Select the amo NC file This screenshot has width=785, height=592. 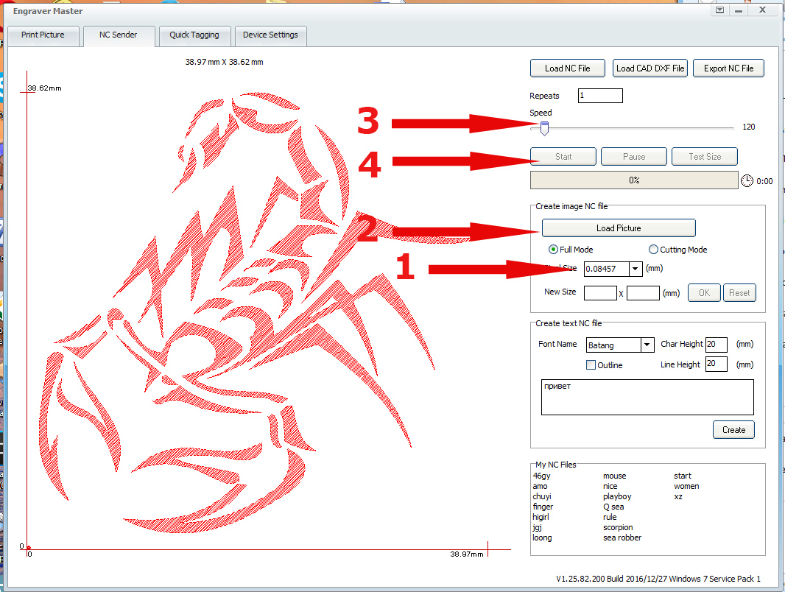(540, 486)
